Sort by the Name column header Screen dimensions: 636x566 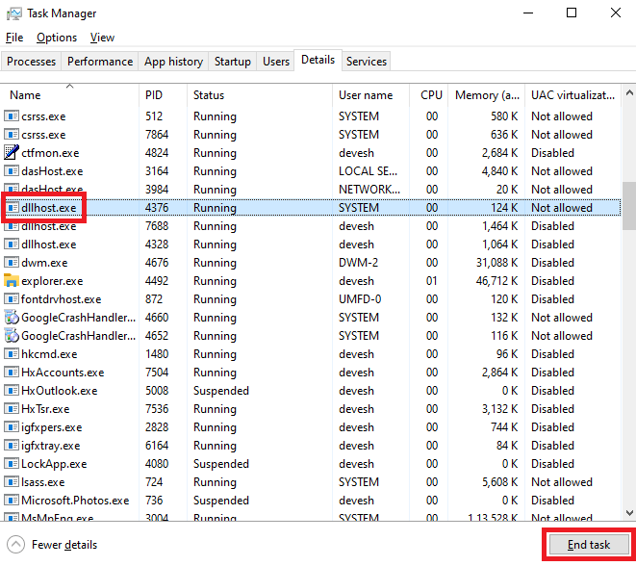point(70,95)
